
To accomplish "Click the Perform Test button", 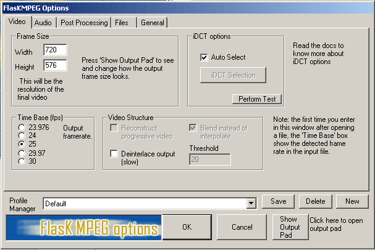I will click(257, 99).
